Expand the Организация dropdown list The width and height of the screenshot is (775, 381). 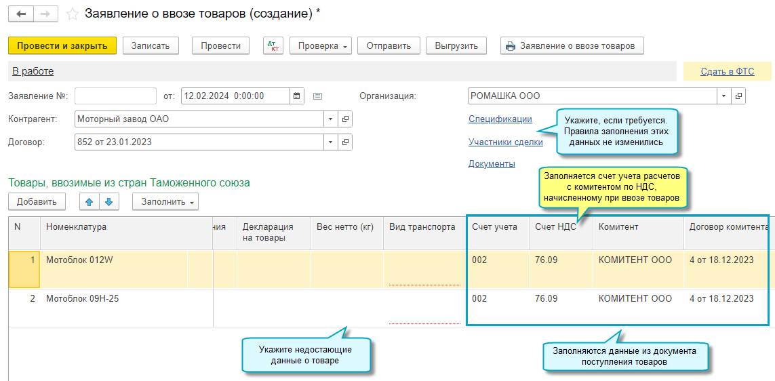(x=725, y=96)
